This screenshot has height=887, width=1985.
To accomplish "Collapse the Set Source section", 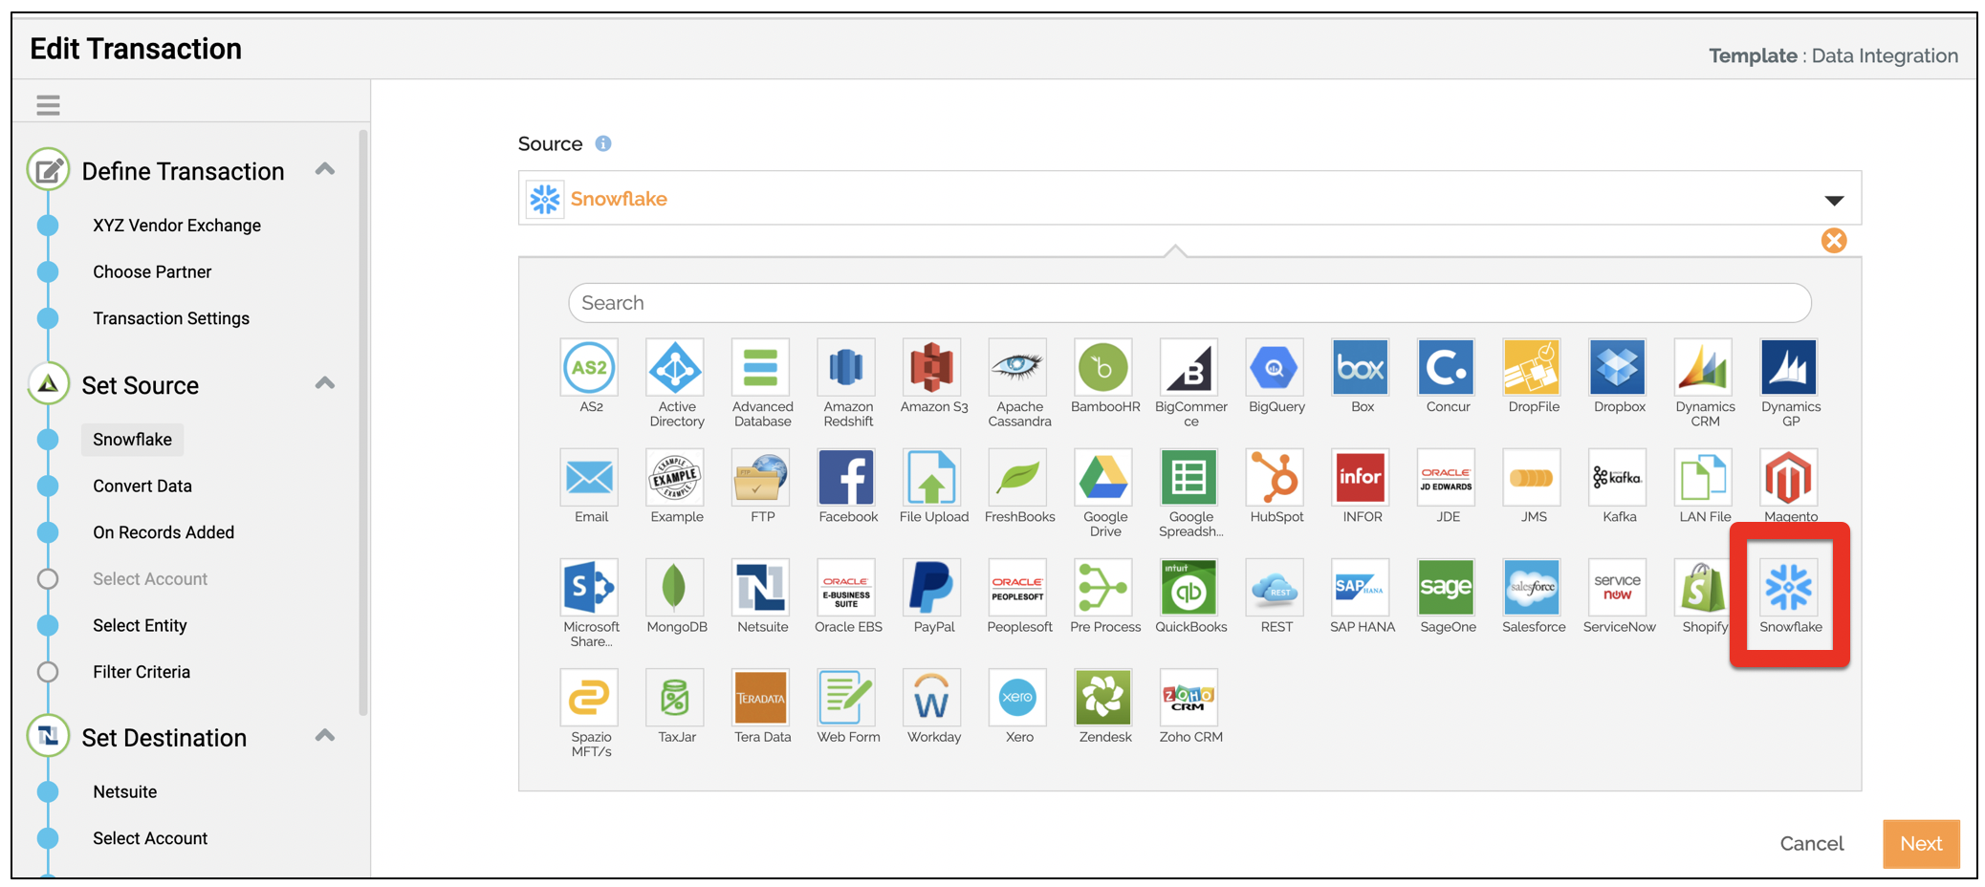I will pos(325,383).
